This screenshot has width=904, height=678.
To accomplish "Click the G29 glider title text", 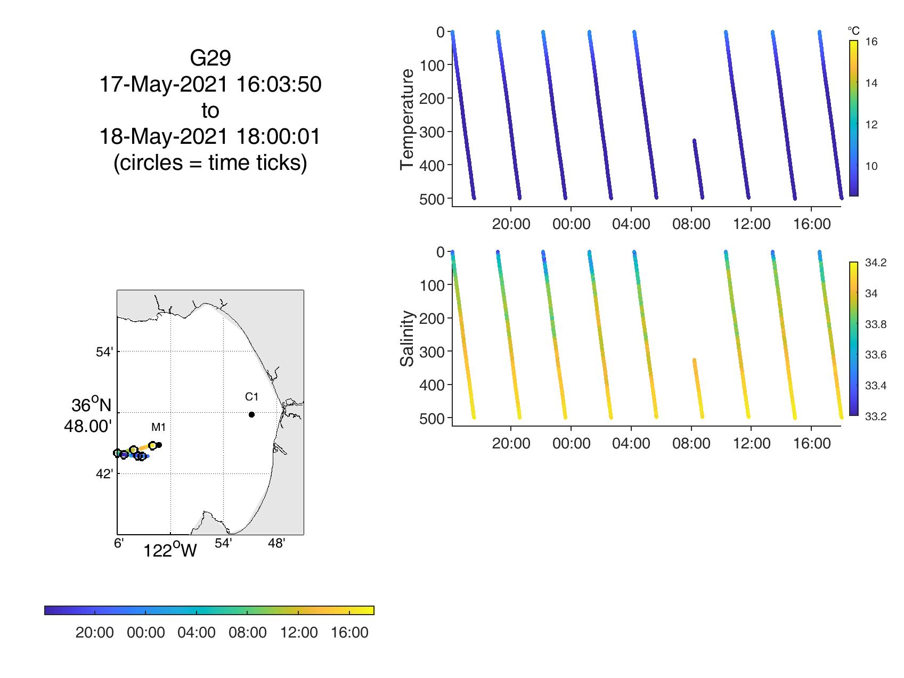I will pyautogui.click(x=210, y=59).
